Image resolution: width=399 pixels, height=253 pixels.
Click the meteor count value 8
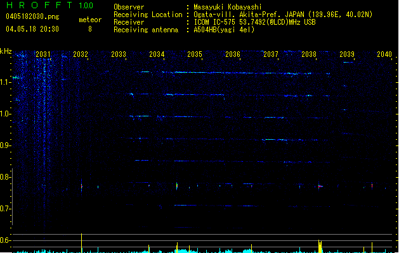coord(90,29)
